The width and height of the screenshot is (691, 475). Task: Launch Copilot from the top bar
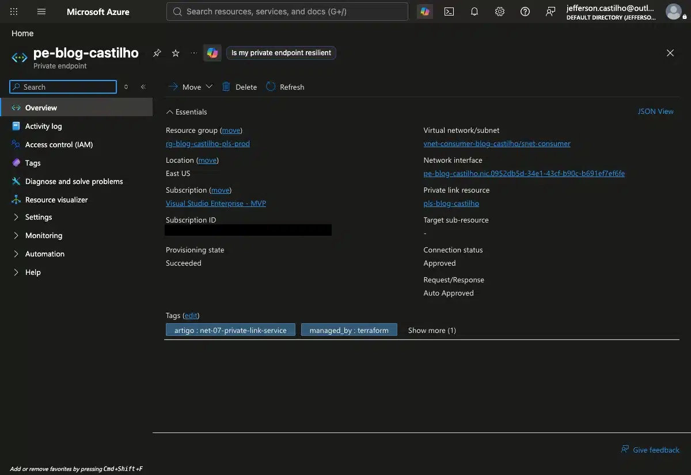425,12
